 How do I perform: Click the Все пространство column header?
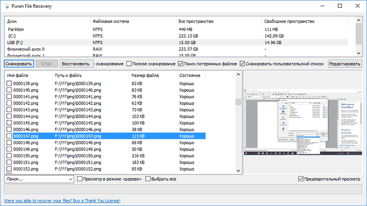click(219, 21)
